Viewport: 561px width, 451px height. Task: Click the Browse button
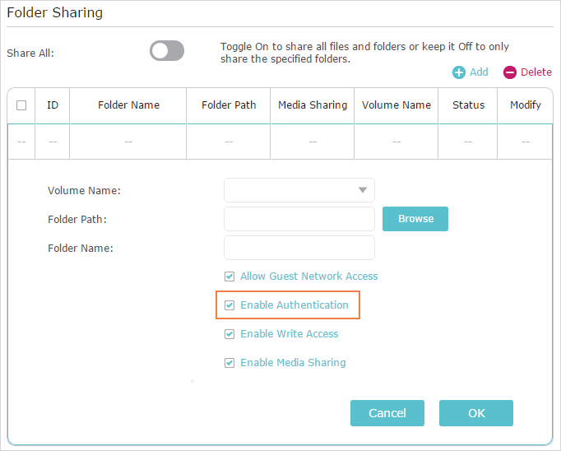(415, 219)
